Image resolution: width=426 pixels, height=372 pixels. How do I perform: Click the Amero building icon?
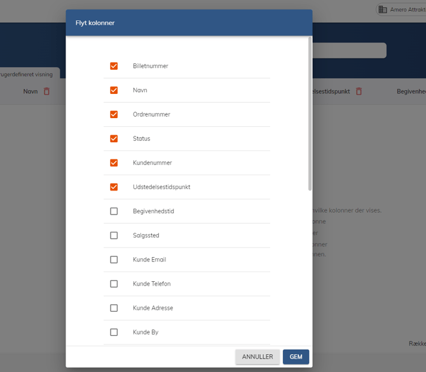383,10
